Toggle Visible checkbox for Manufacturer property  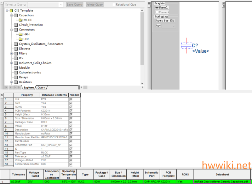tap(71, 134)
